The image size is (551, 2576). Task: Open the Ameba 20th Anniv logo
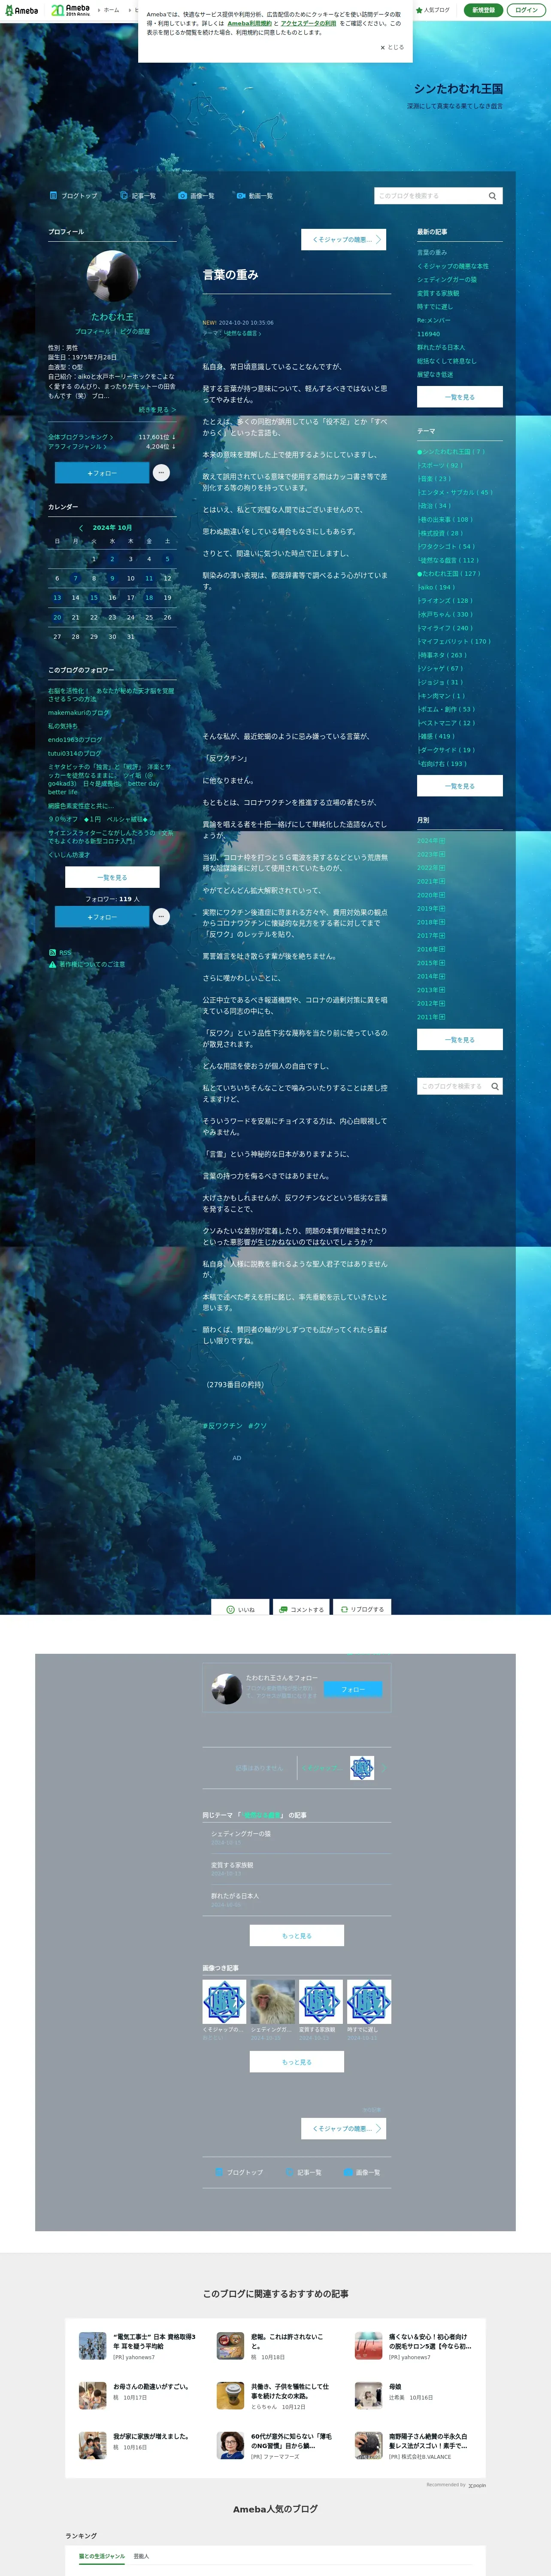coord(70,10)
